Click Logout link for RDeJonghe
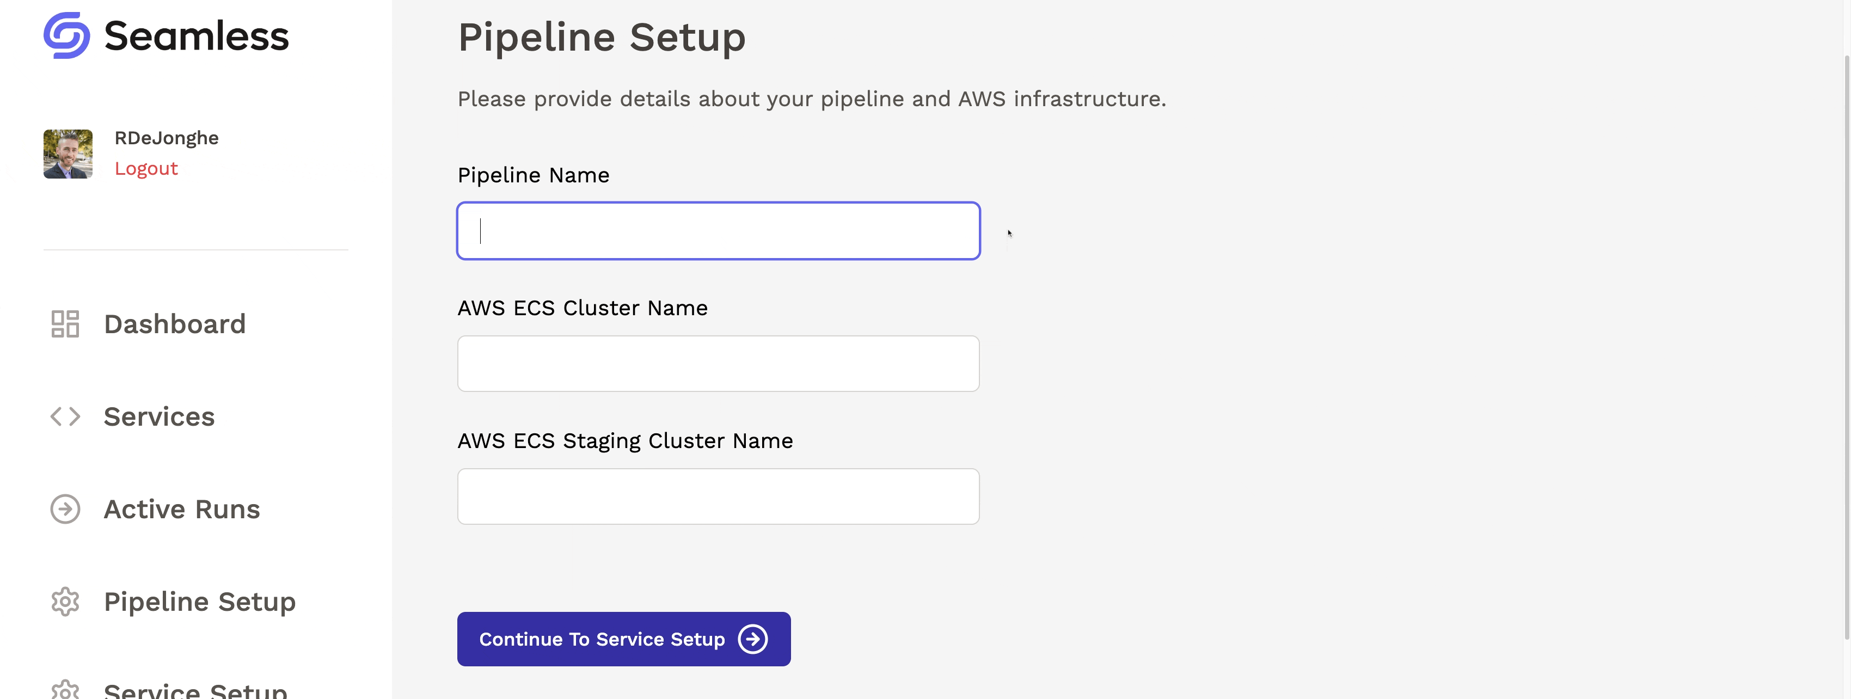Viewport: 1851px width, 699px height. (x=145, y=168)
